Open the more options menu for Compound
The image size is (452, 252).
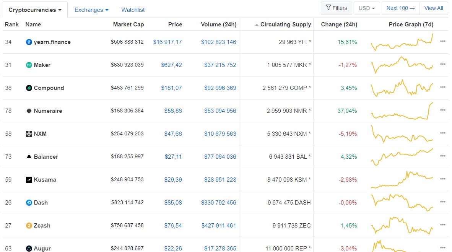[443, 87]
